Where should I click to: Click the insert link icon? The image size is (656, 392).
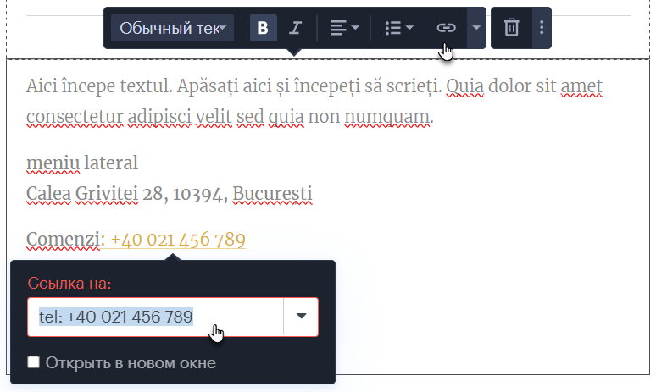click(x=446, y=28)
